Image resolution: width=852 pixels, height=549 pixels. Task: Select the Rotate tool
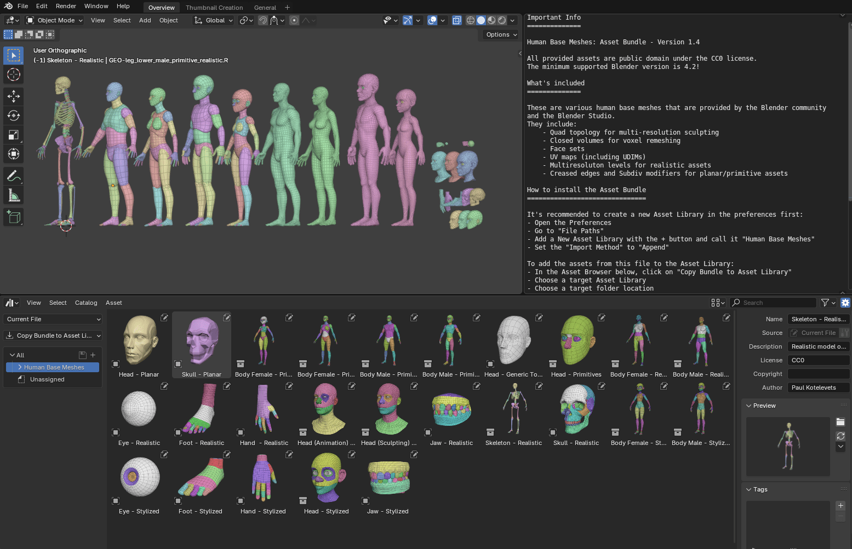point(13,115)
